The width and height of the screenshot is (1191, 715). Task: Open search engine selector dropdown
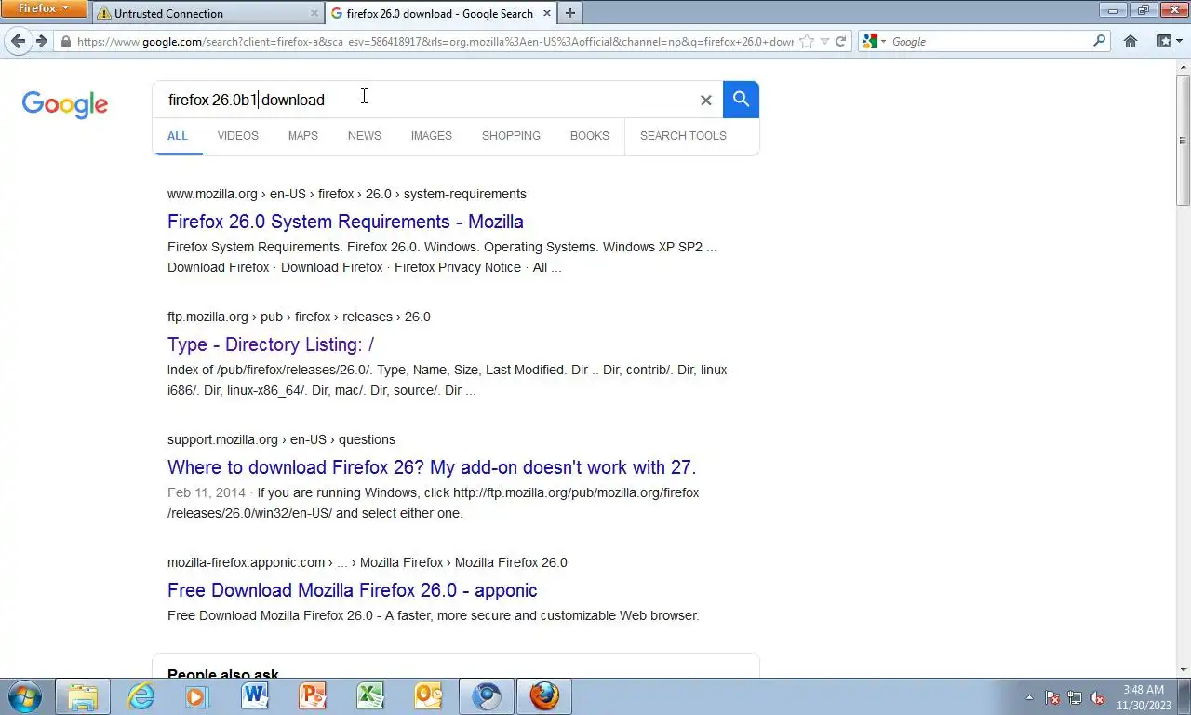(x=875, y=42)
